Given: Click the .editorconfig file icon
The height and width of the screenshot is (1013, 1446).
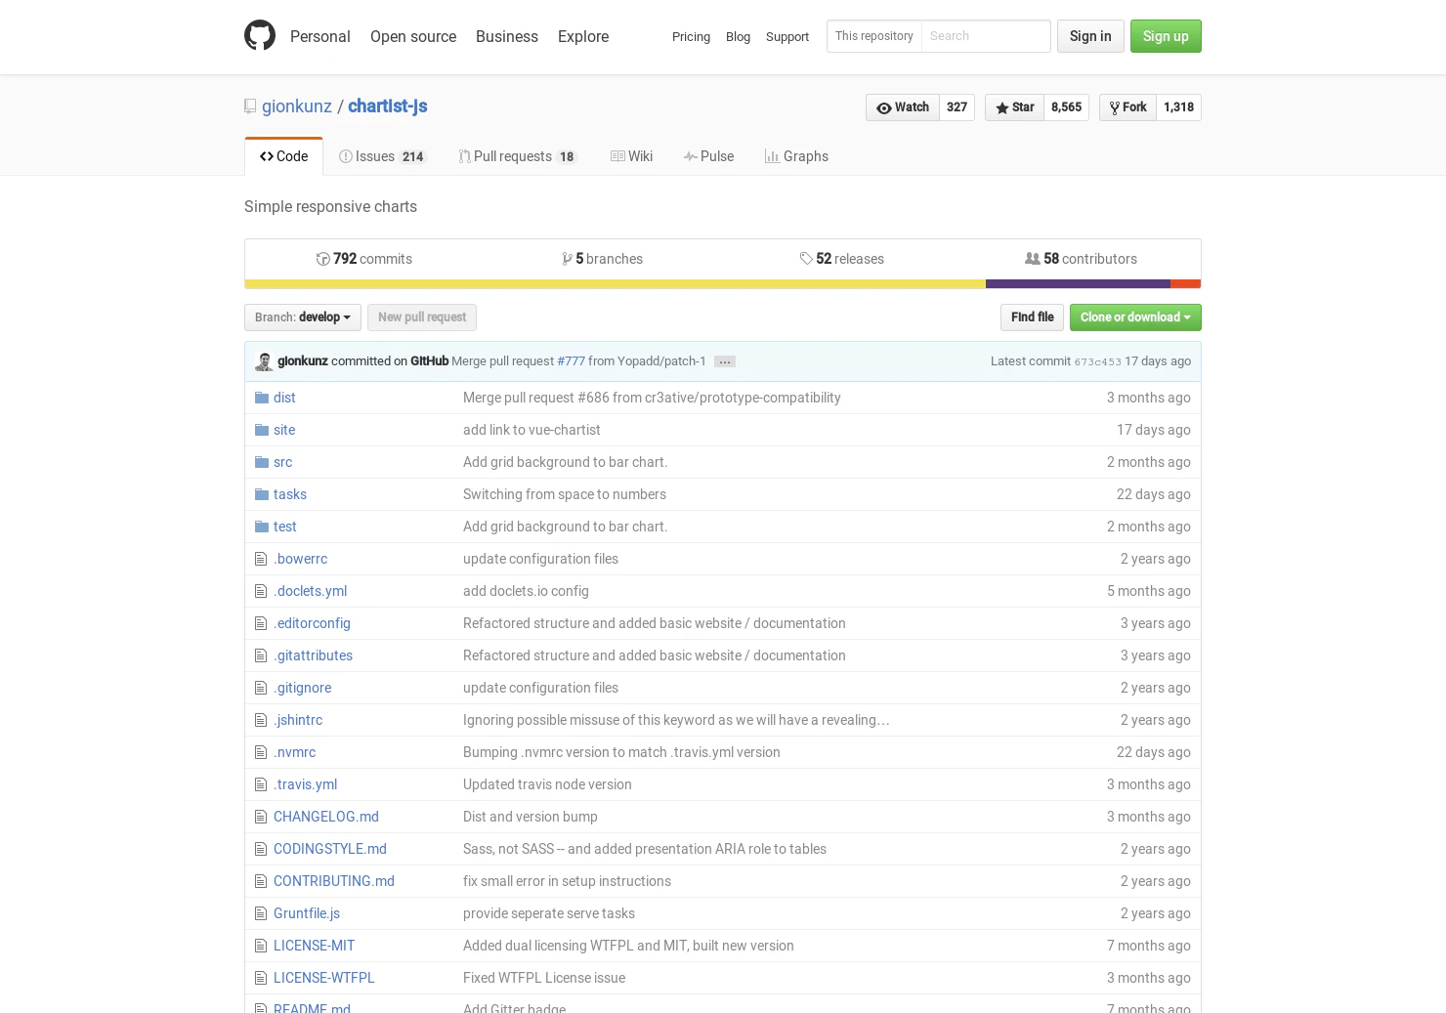Looking at the screenshot, I should (x=261, y=623).
